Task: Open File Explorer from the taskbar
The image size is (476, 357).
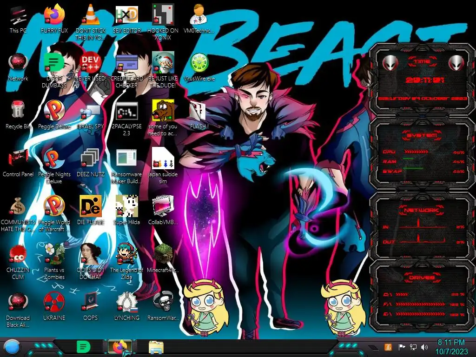Action: pyautogui.click(x=156, y=347)
